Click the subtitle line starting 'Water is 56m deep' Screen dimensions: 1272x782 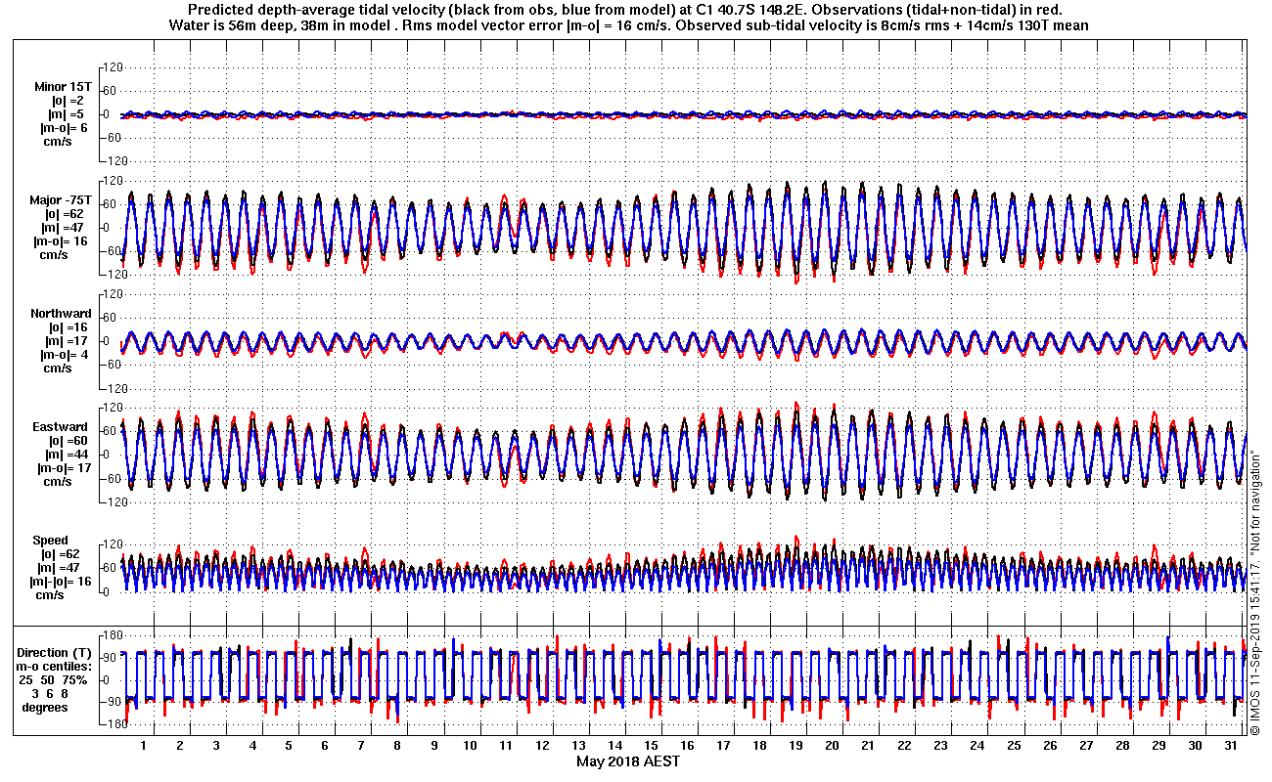click(x=627, y=24)
